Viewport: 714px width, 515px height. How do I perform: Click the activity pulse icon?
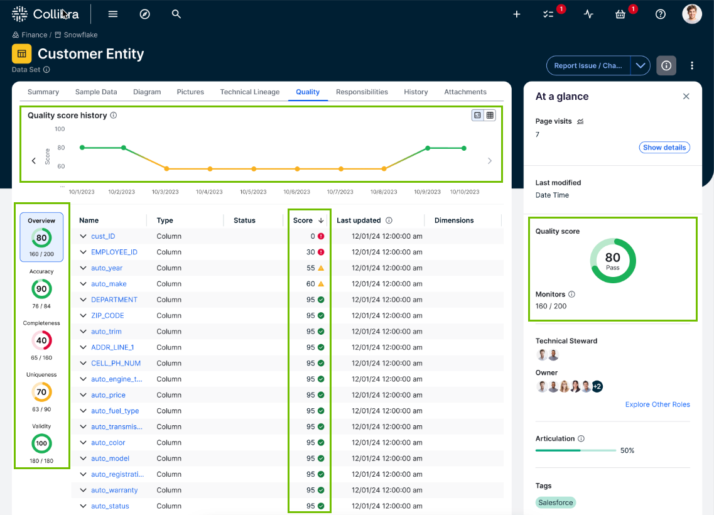(588, 14)
